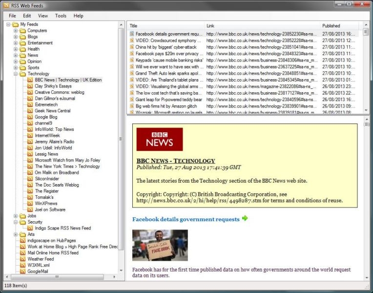
Task: Expand the Entertainment folder
Action: coord(16,43)
